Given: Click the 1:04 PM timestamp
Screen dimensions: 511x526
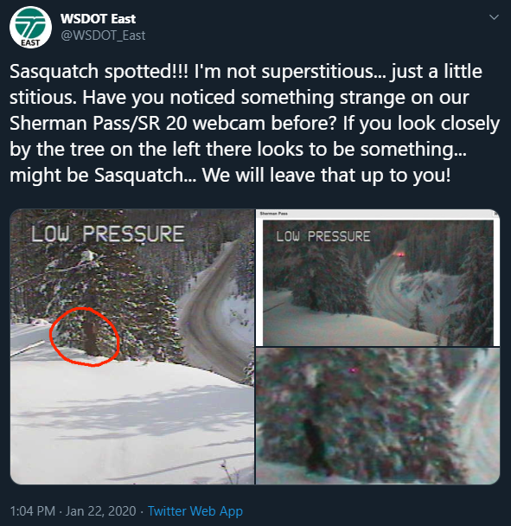Looking at the screenshot, I should coord(33,511).
